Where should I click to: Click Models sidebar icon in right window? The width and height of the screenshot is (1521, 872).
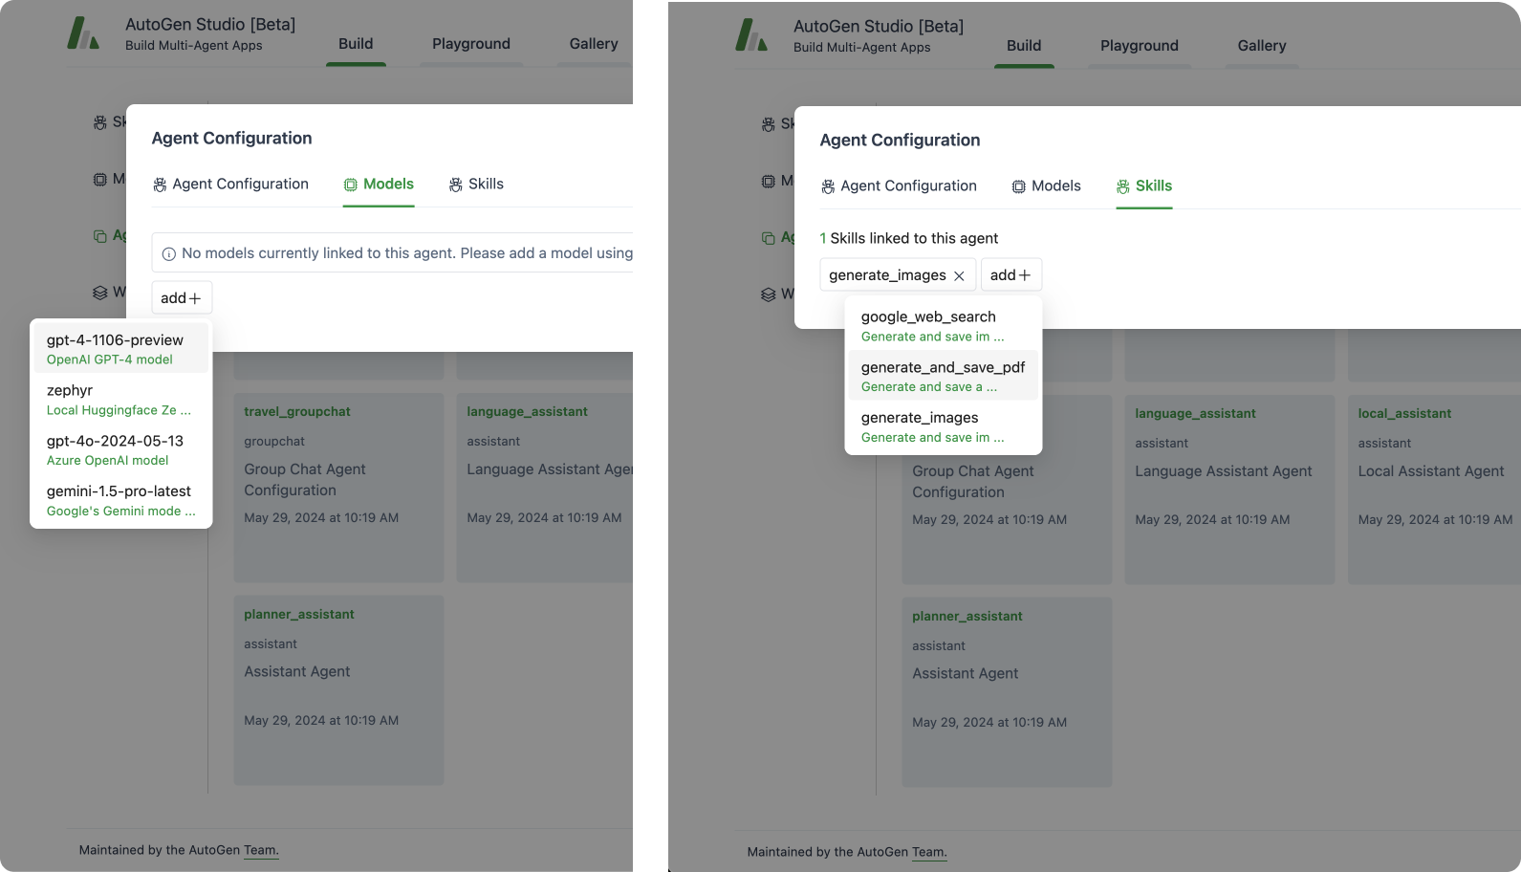click(x=769, y=181)
